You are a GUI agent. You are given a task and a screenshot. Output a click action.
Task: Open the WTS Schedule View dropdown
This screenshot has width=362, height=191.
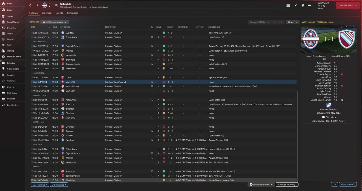tap(55, 22)
